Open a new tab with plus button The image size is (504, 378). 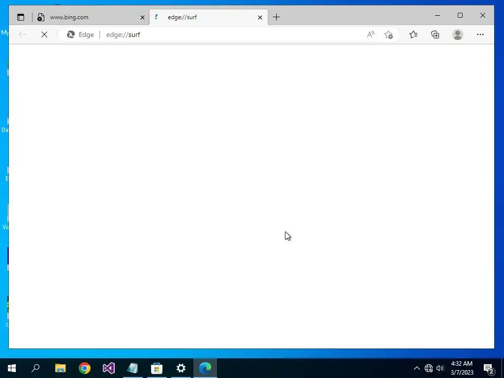[276, 17]
